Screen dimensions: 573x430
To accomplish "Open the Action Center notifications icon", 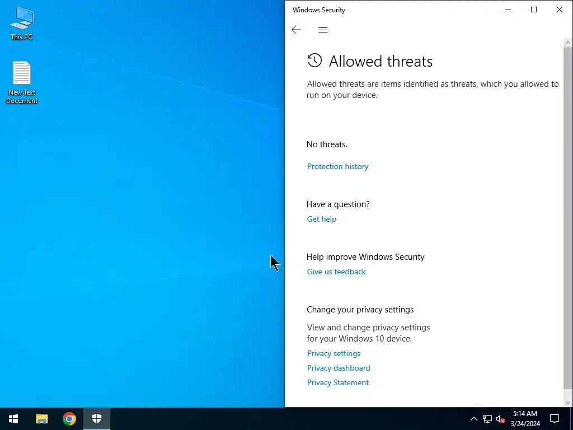I will pos(555,419).
